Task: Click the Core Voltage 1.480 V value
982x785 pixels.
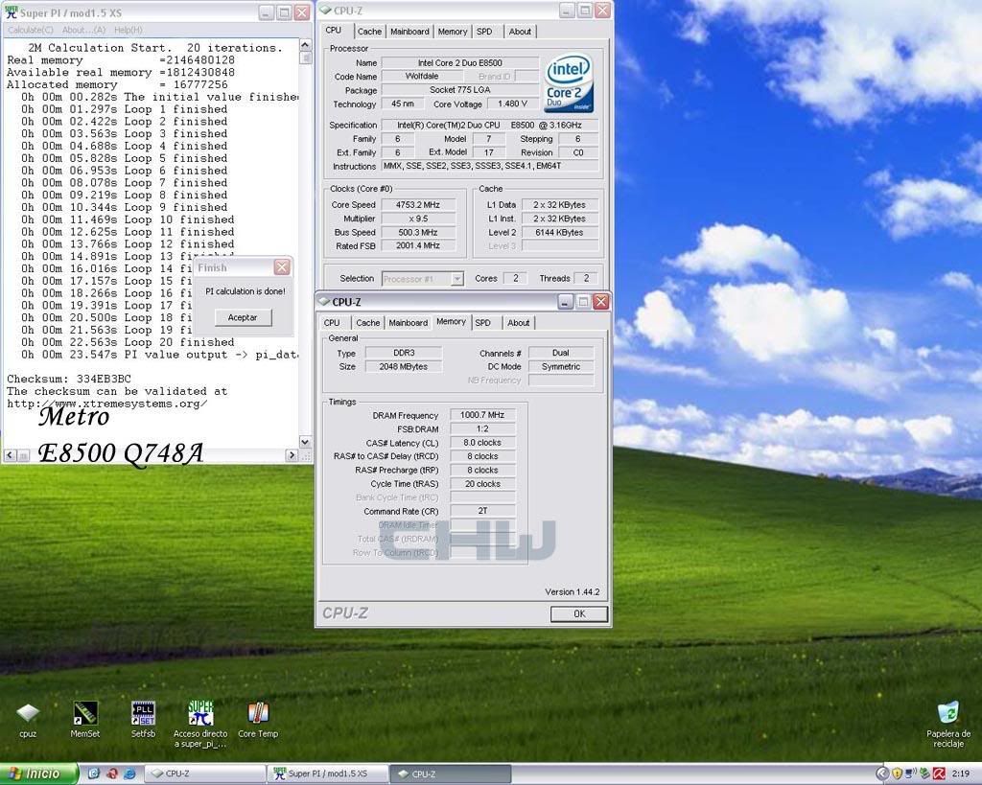Action: pyautogui.click(x=512, y=104)
